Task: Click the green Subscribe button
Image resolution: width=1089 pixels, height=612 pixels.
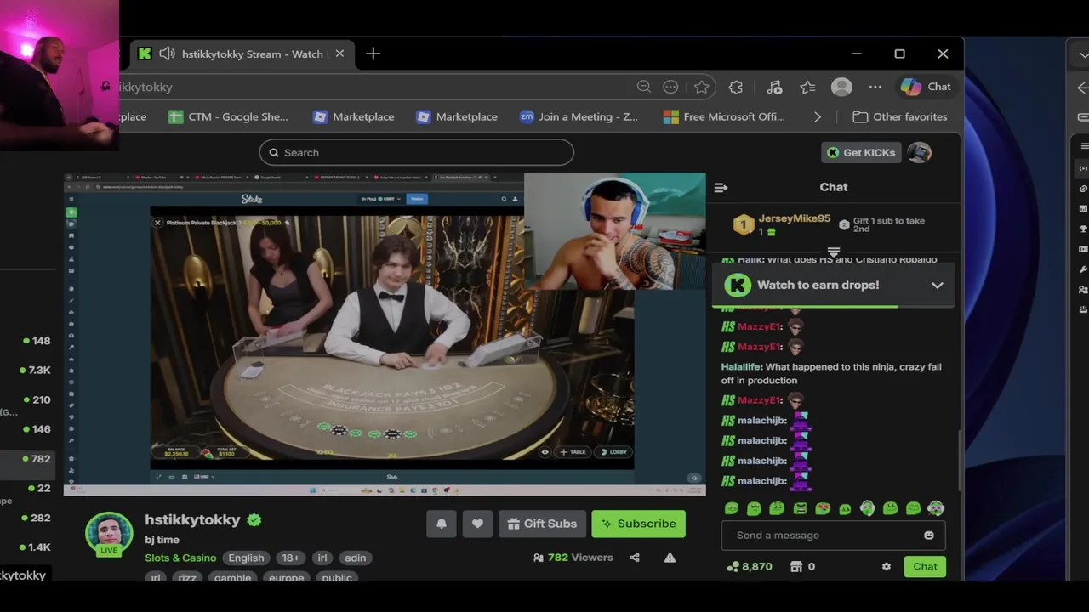Action: click(x=639, y=524)
